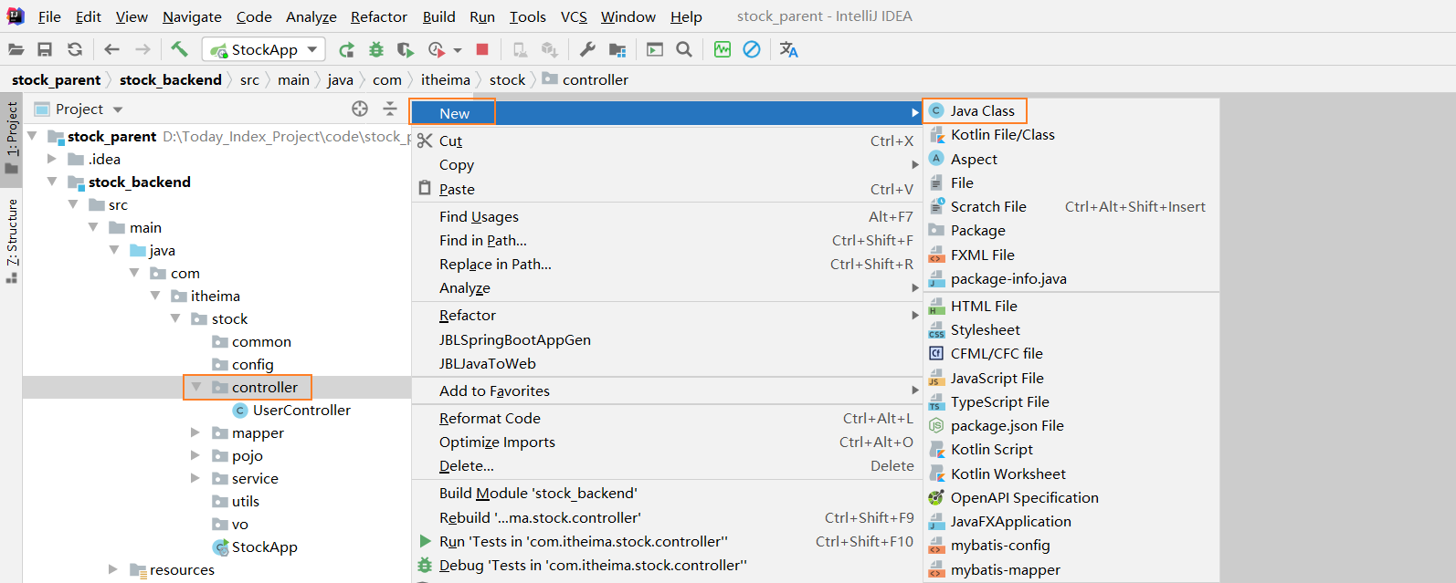Image resolution: width=1456 pixels, height=583 pixels.
Task: Choose HTML File in the New submenu
Action: click(1071, 306)
